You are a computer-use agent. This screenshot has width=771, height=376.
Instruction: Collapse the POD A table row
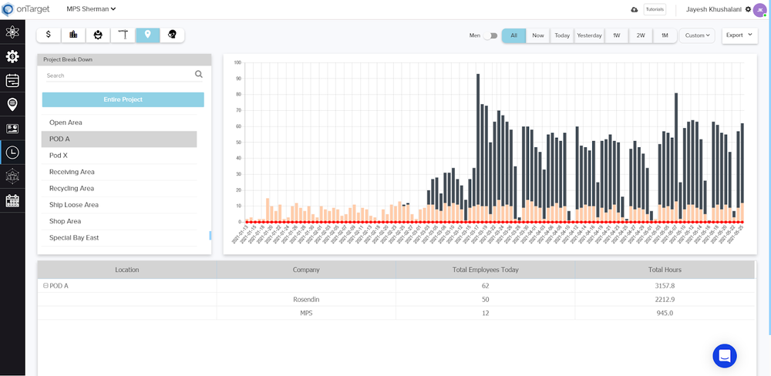pos(45,286)
